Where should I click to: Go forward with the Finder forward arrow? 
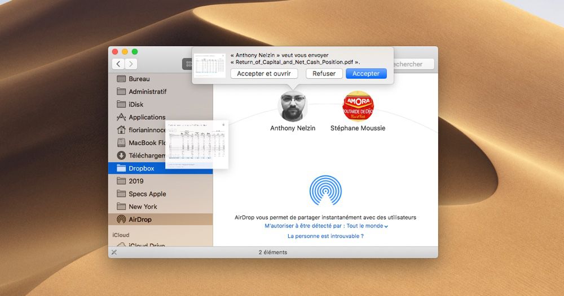131,64
